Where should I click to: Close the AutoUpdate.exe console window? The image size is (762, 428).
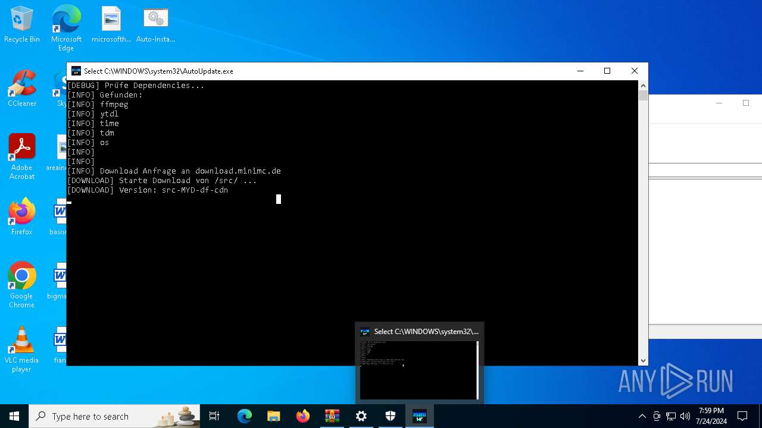point(635,71)
